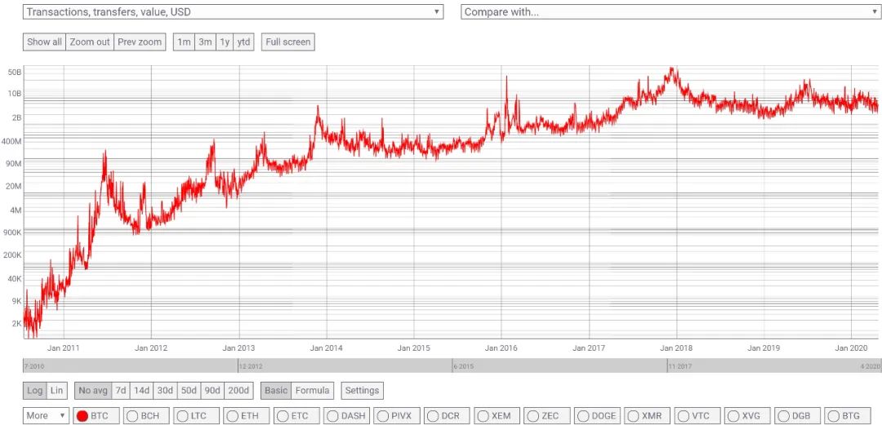Image resolution: width=882 pixels, height=425 pixels.
Task: Enable the ETH coin series
Action: (x=247, y=416)
